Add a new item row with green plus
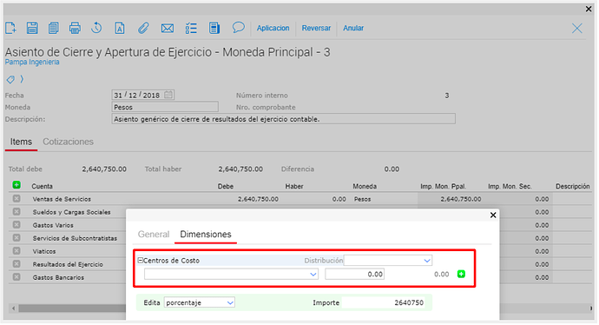The height and width of the screenshot is (325, 599). click(16, 185)
